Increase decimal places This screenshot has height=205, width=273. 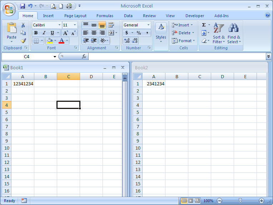127,41
